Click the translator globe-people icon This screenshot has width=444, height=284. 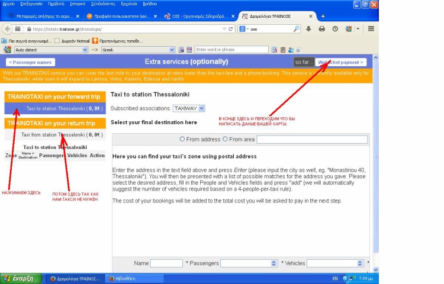291,50
